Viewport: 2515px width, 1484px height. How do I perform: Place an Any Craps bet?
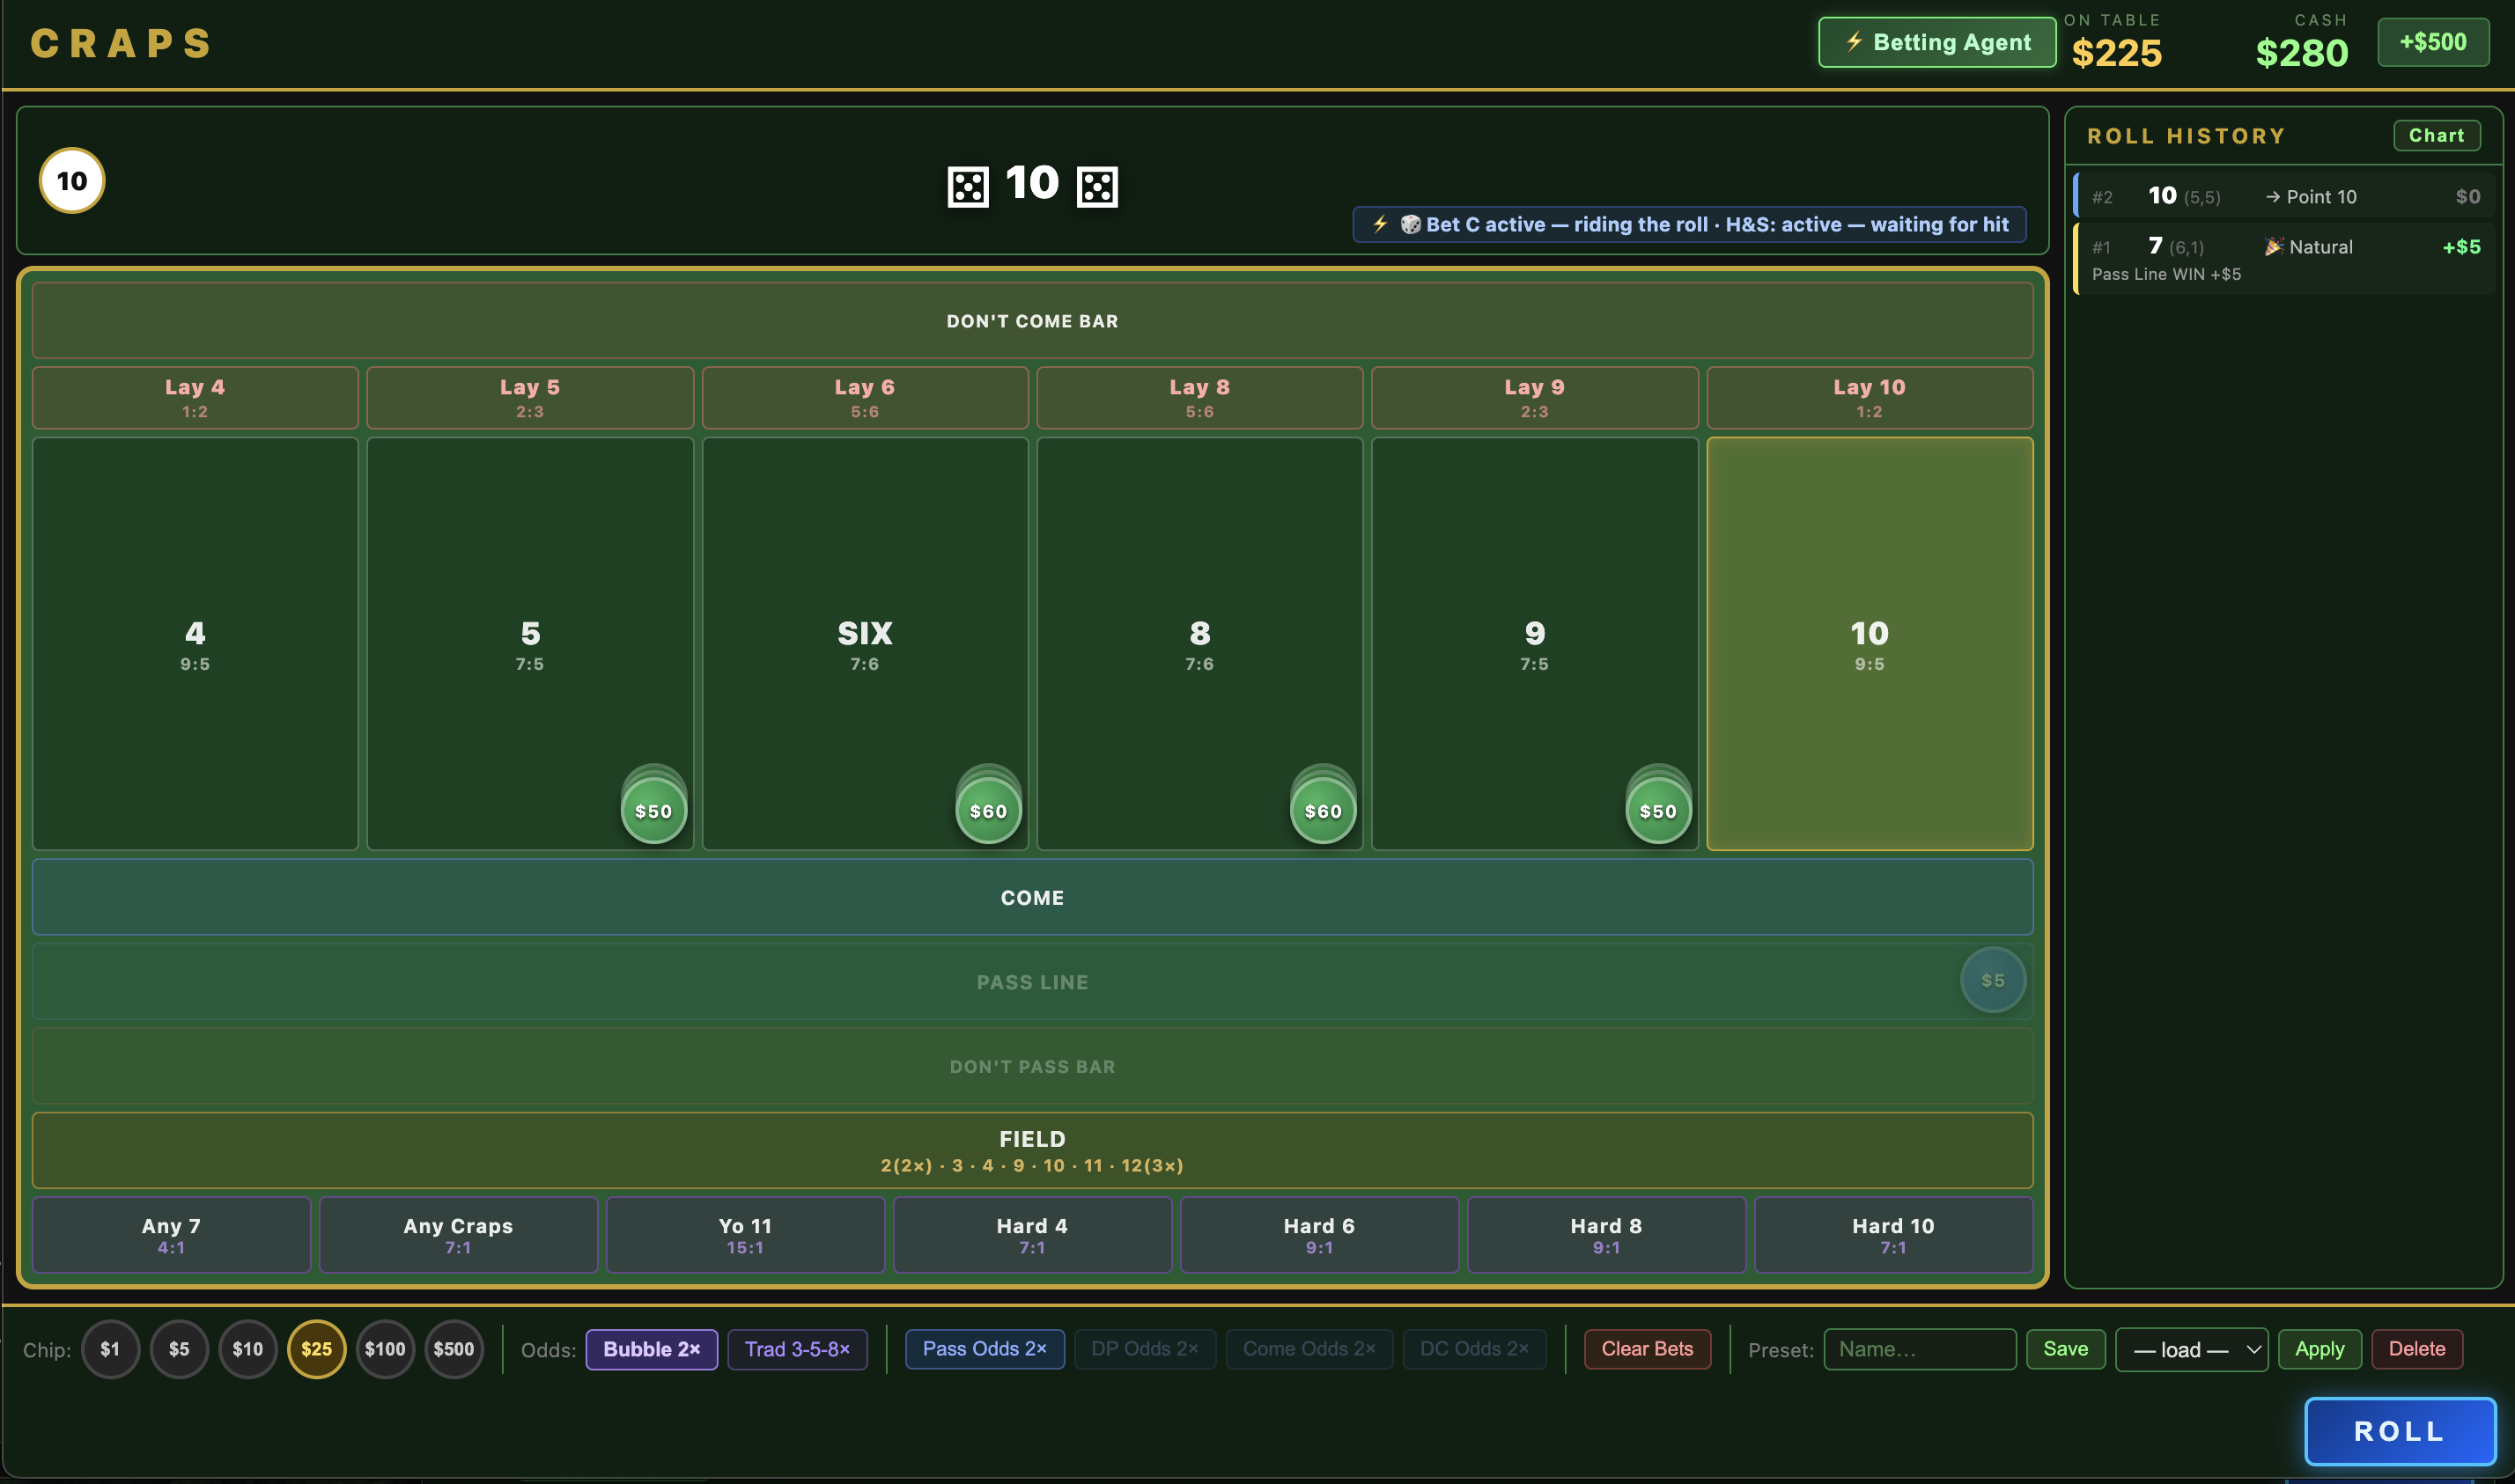pyautogui.click(x=458, y=1235)
